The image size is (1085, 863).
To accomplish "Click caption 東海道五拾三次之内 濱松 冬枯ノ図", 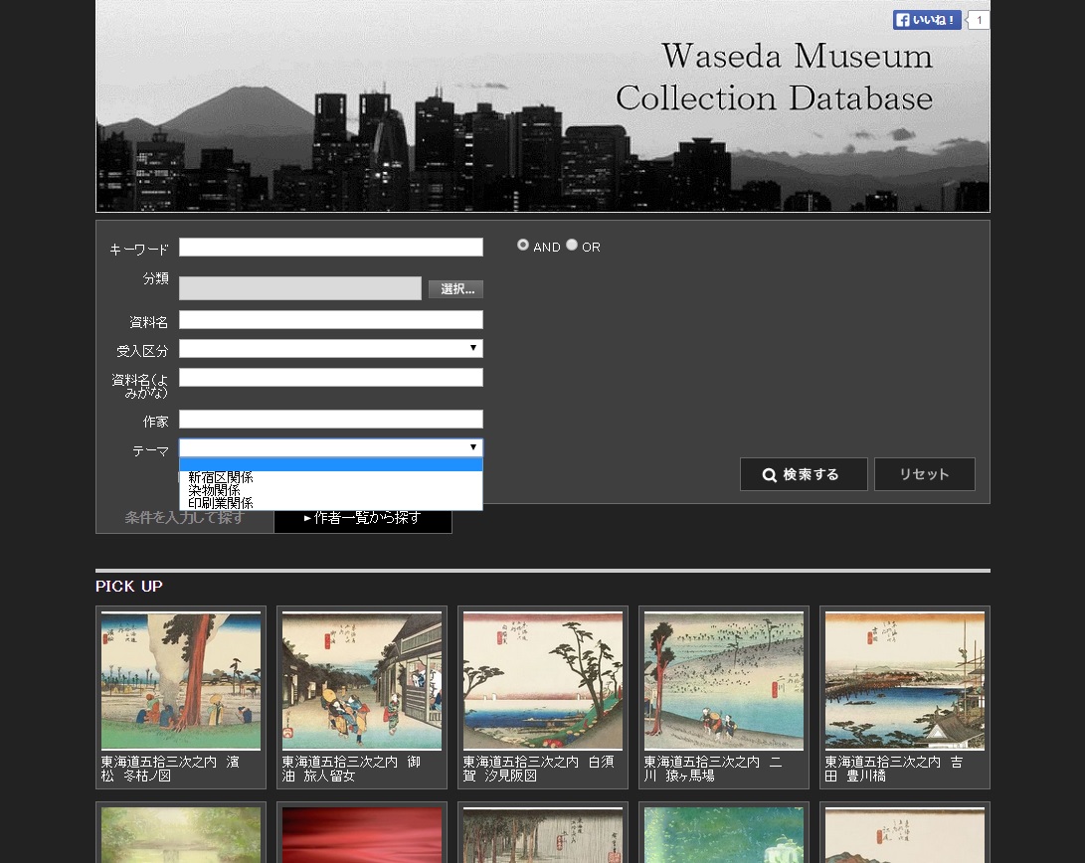I will (170, 769).
